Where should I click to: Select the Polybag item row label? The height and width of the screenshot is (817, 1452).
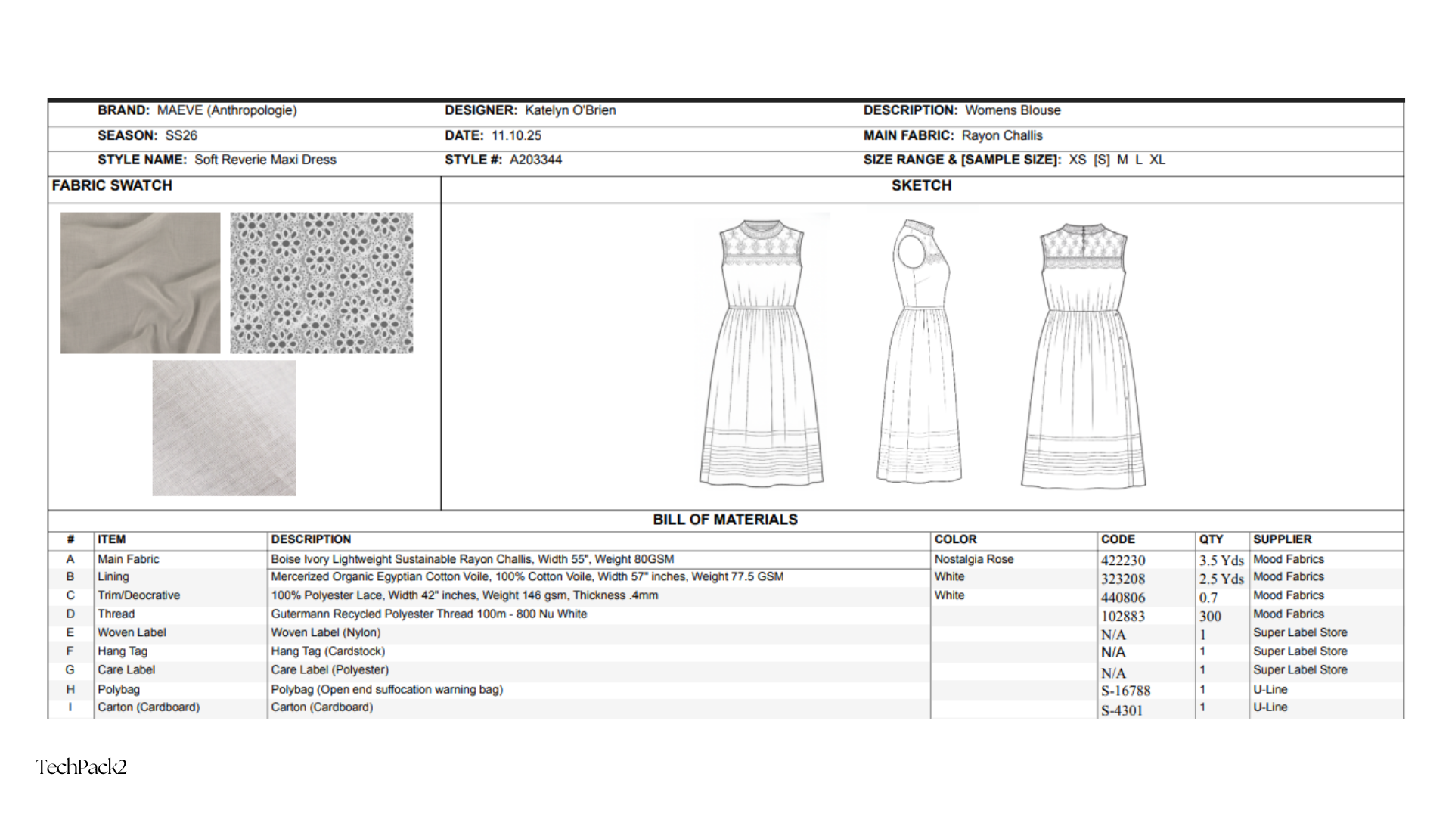[119, 689]
